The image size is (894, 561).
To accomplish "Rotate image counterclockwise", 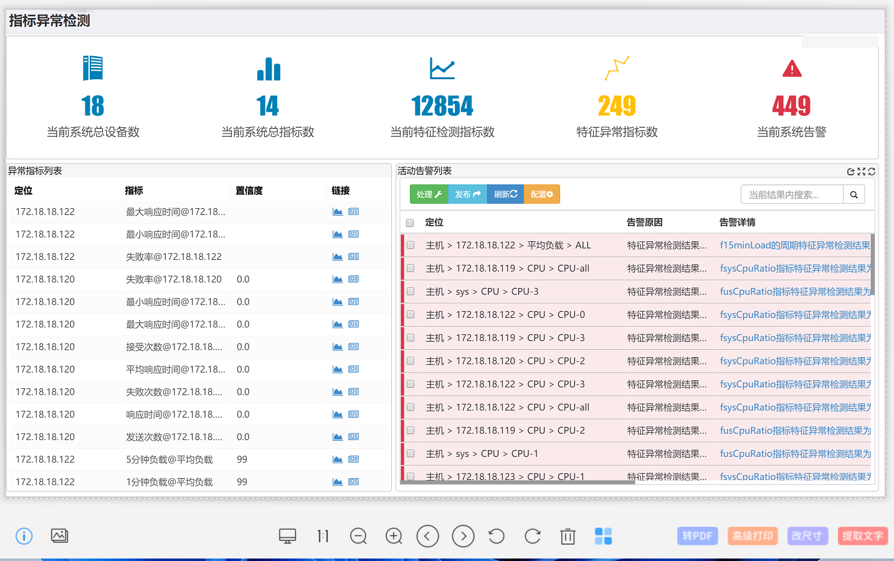I will coord(497,536).
